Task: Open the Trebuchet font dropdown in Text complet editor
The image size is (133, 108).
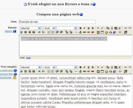Action: [x=30, y=67]
